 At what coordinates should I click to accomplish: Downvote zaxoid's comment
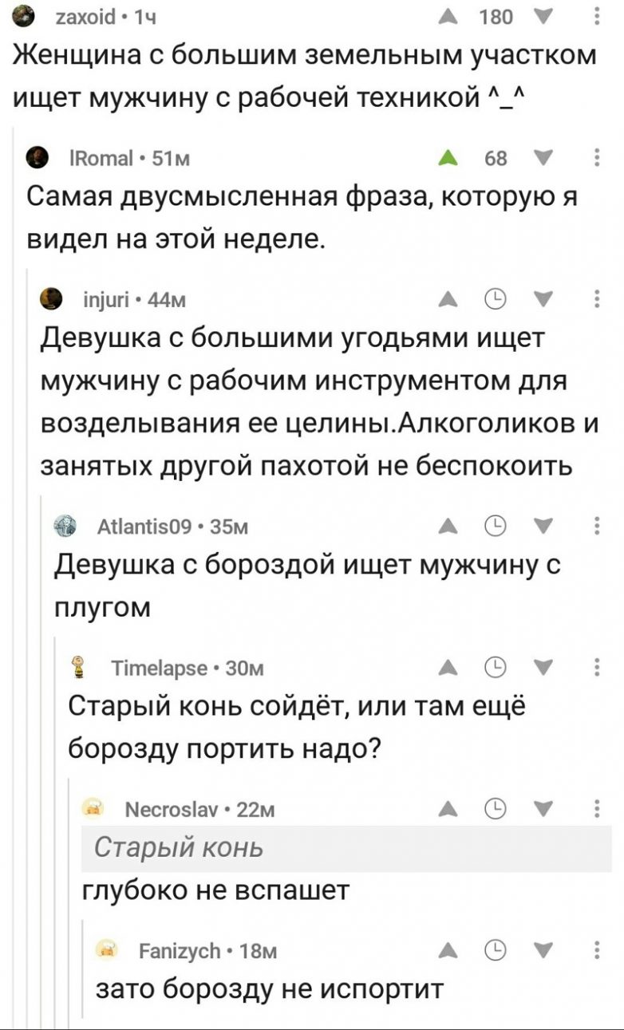[547, 17]
